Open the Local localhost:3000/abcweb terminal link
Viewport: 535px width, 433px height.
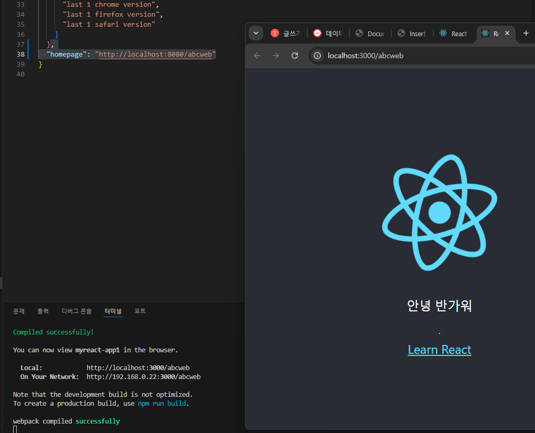(x=138, y=368)
